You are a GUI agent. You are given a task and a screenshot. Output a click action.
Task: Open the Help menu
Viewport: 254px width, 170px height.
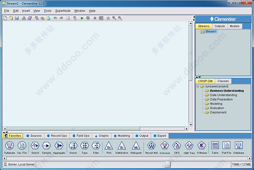click(x=92, y=11)
